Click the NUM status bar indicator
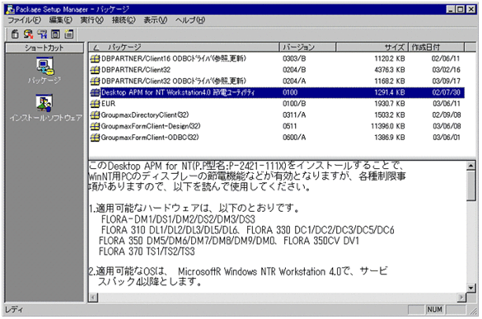The height and width of the screenshot is (319, 482). tap(435, 309)
